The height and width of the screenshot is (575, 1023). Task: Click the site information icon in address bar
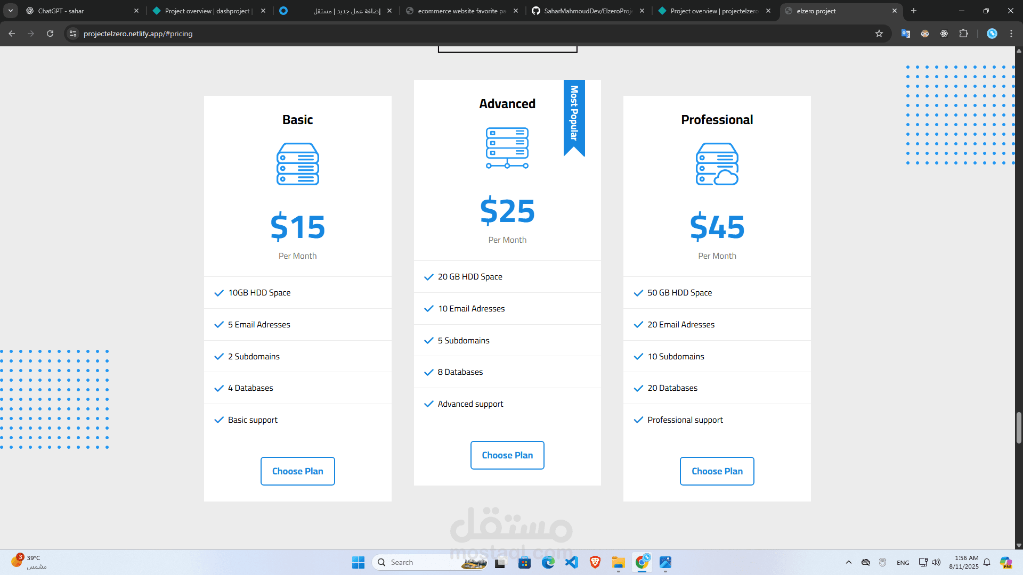click(x=73, y=34)
